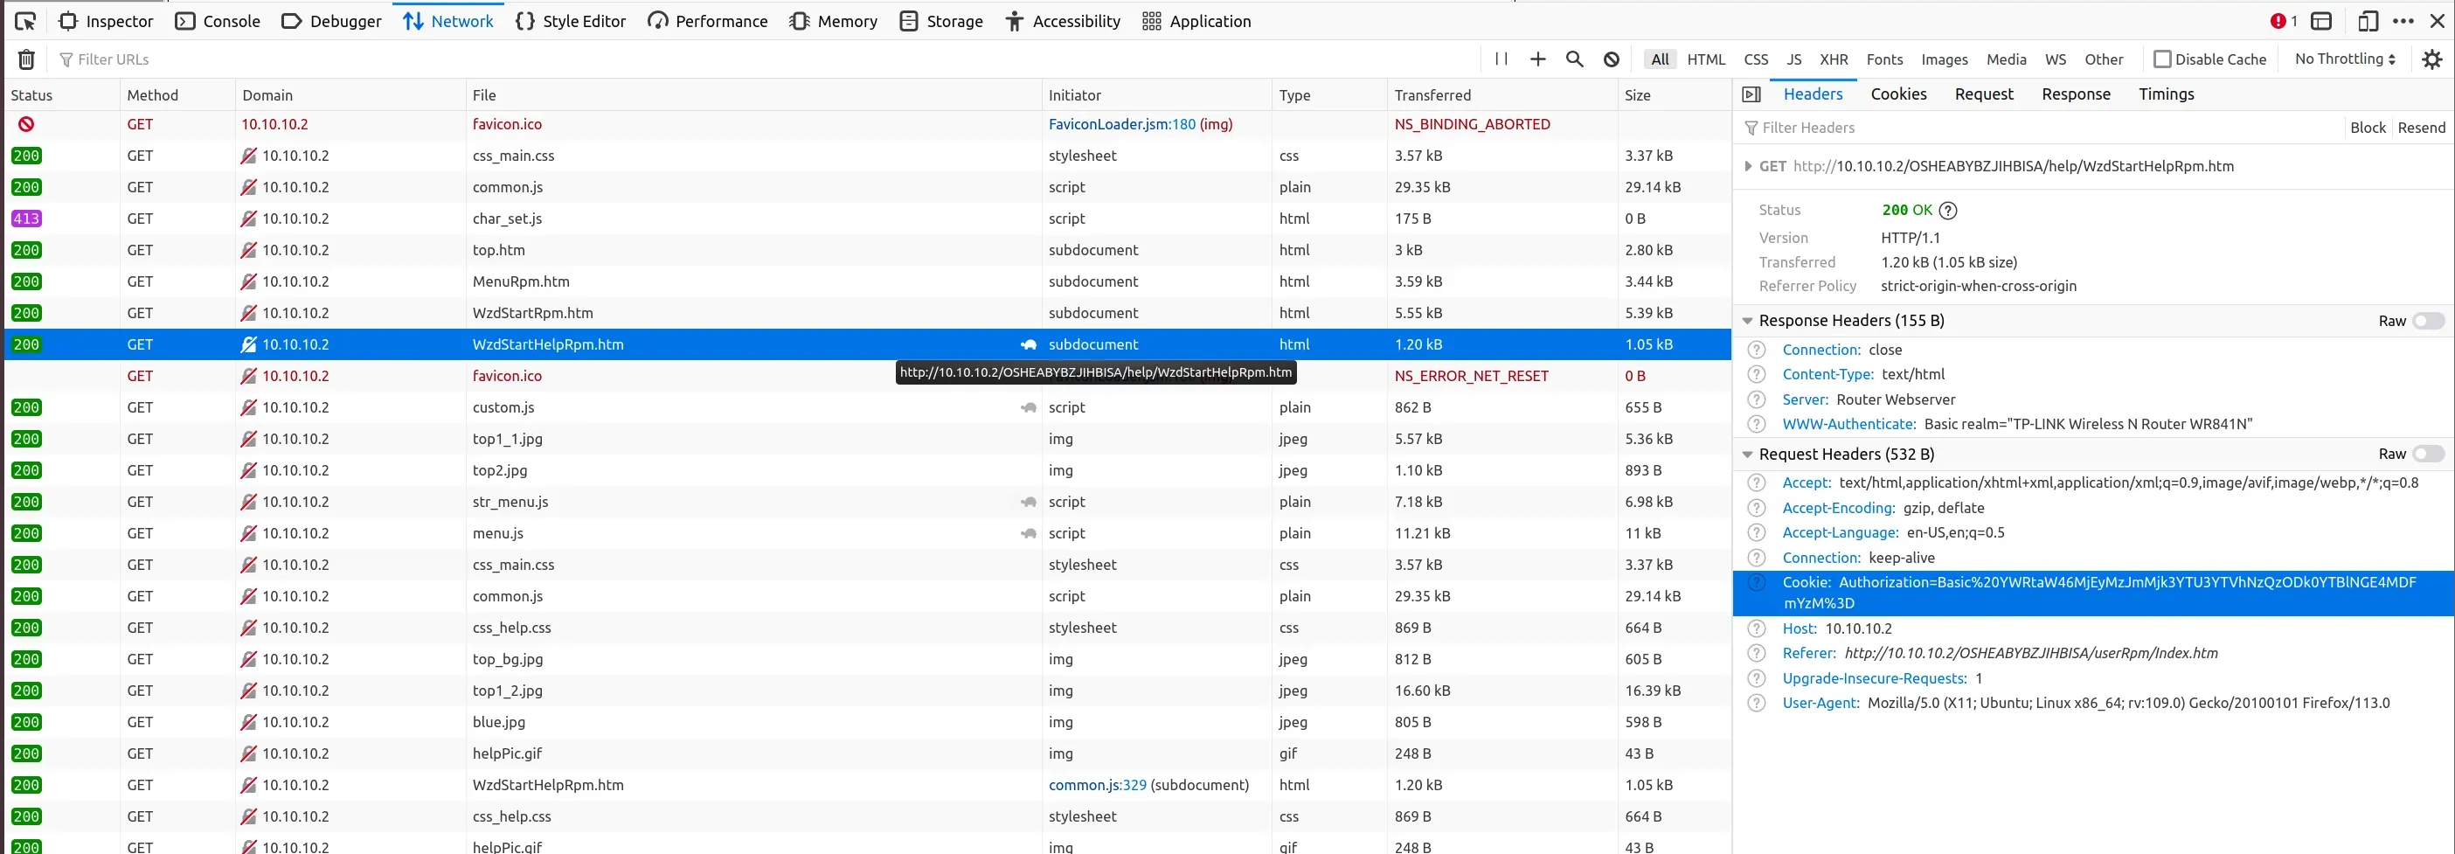Click the element picker icon

[x=25, y=21]
